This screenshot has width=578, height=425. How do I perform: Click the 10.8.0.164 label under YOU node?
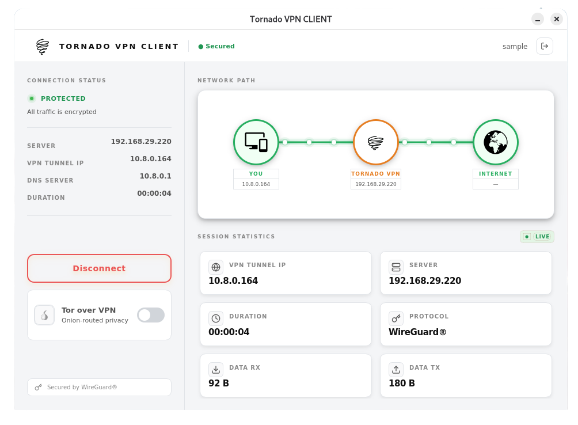256,184
